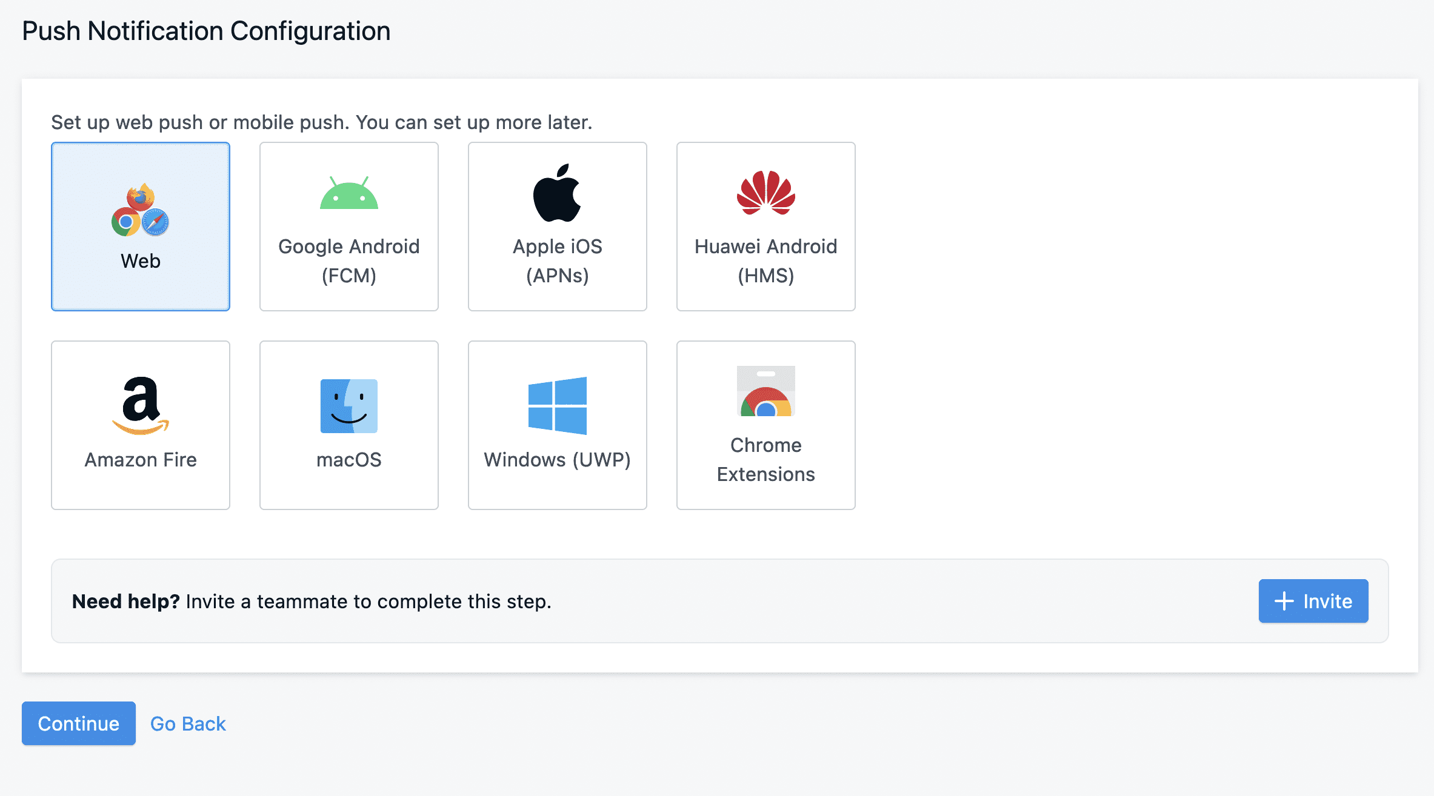1434x796 pixels.
Task: Select Amazon Fire label text
Action: [x=140, y=460]
